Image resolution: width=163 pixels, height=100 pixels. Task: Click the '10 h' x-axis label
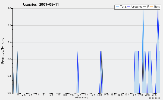[79, 95]
